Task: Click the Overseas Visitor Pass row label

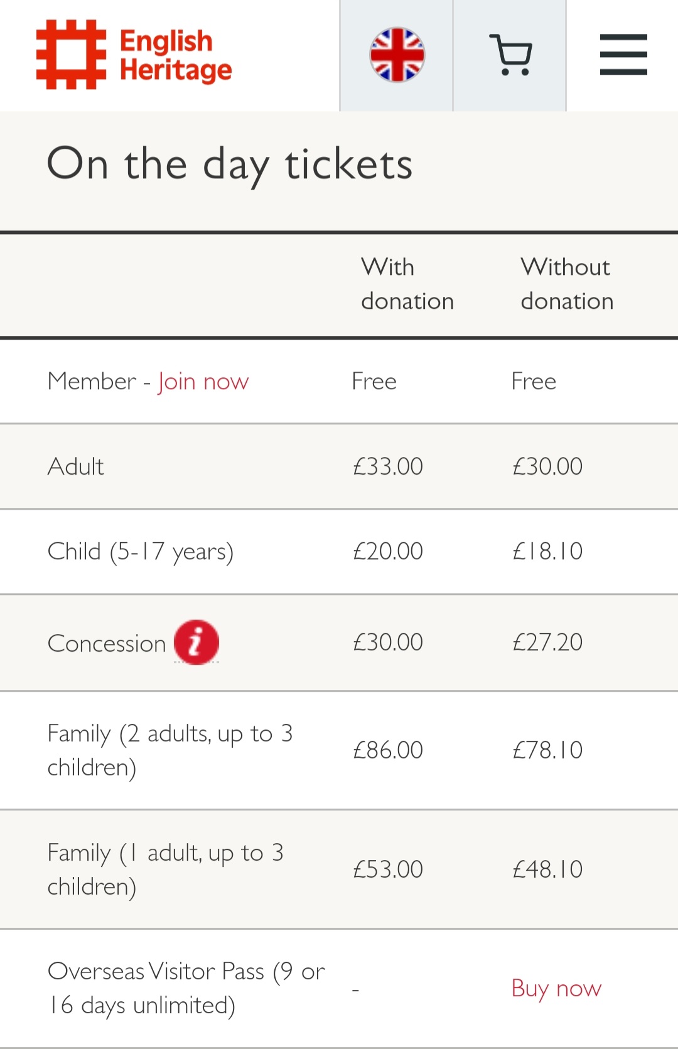Action: [x=186, y=988]
